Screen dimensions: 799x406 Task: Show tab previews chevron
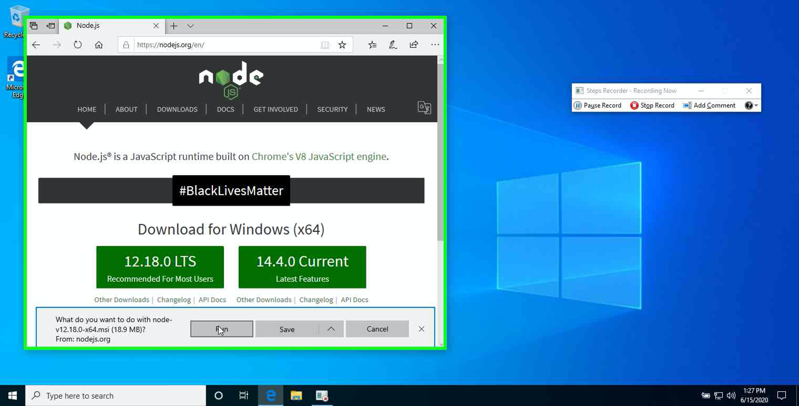point(190,26)
